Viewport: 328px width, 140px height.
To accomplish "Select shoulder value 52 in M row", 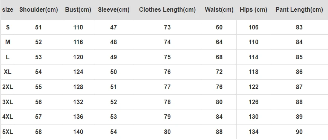I will pyautogui.click(x=38, y=42).
